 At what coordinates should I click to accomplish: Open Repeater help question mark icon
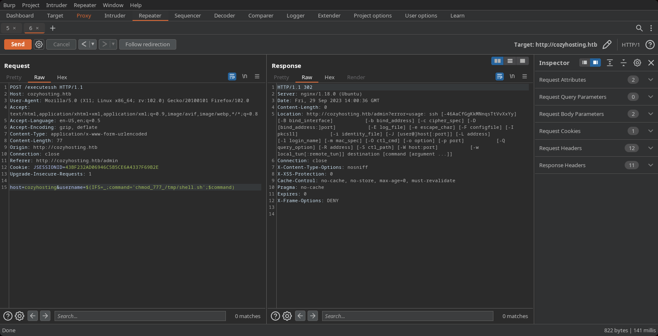click(x=650, y=45)
